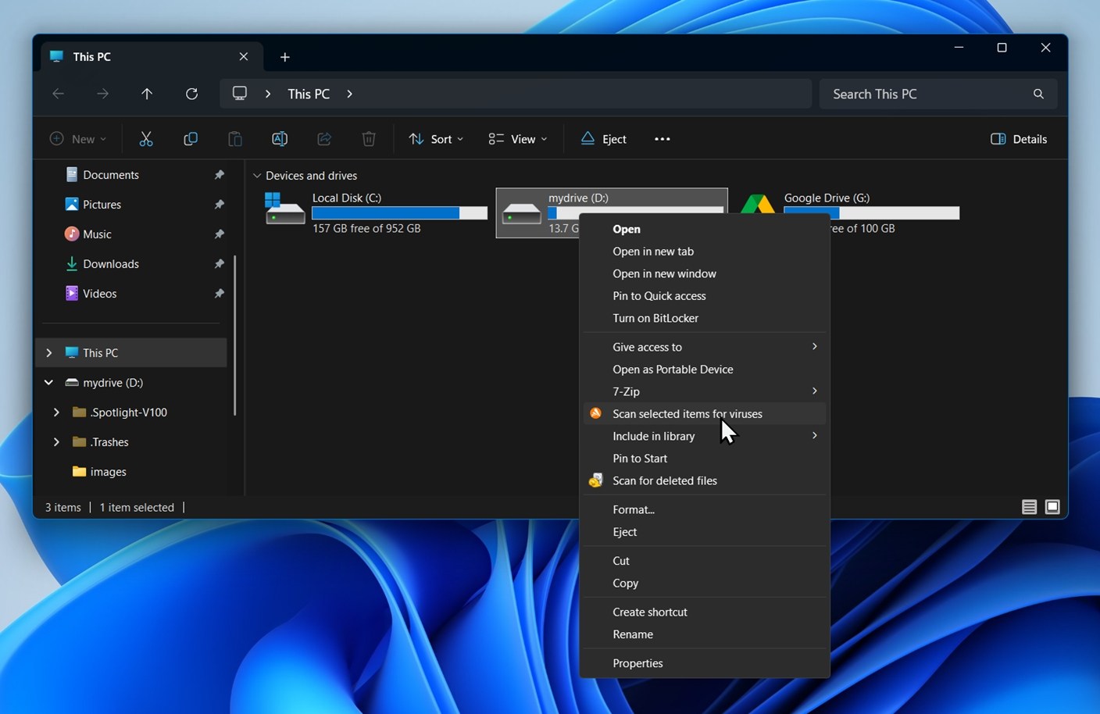Expand the .Trashes folder node
The width and height of the screenshot is (1100, 714).
tap(56, 442)
